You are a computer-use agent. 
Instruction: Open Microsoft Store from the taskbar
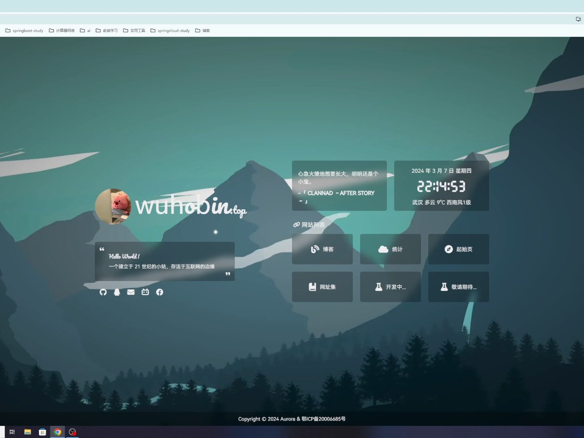[x=42, y=432]
